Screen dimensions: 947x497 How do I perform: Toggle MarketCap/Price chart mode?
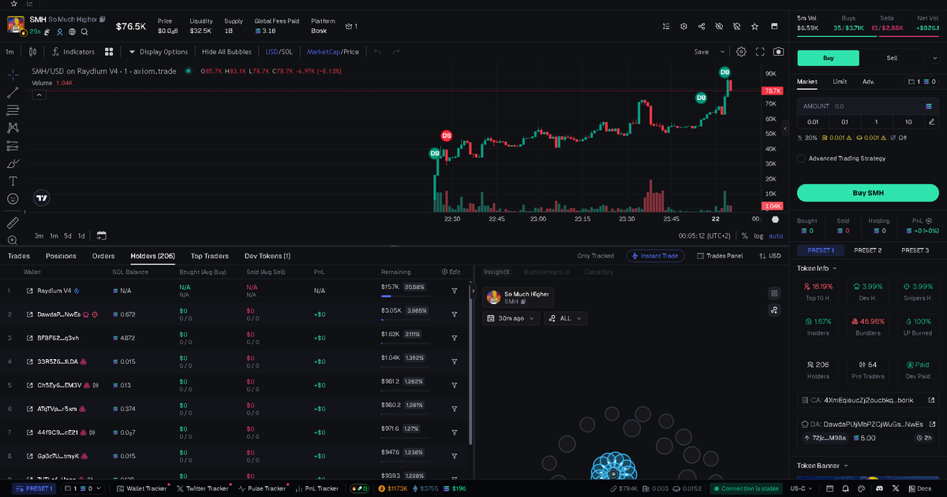point(333,52)
